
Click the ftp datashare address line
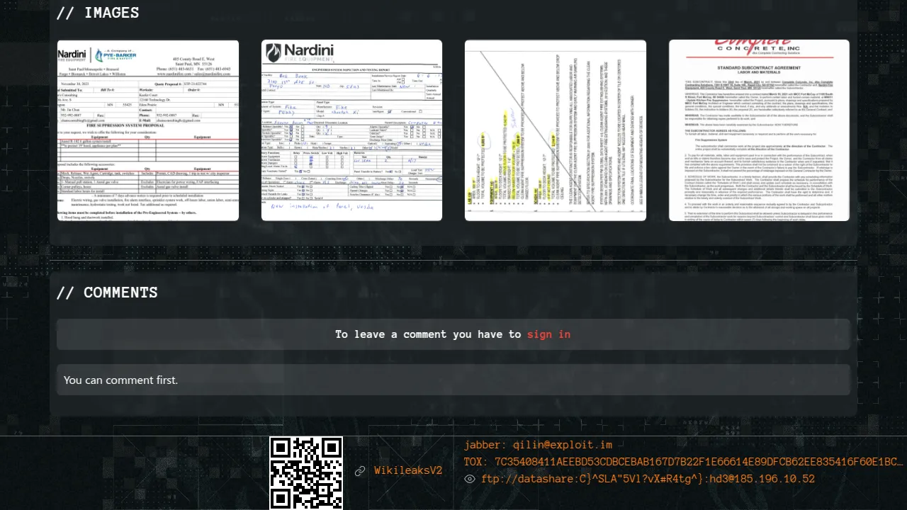click(x=648, y=480)
